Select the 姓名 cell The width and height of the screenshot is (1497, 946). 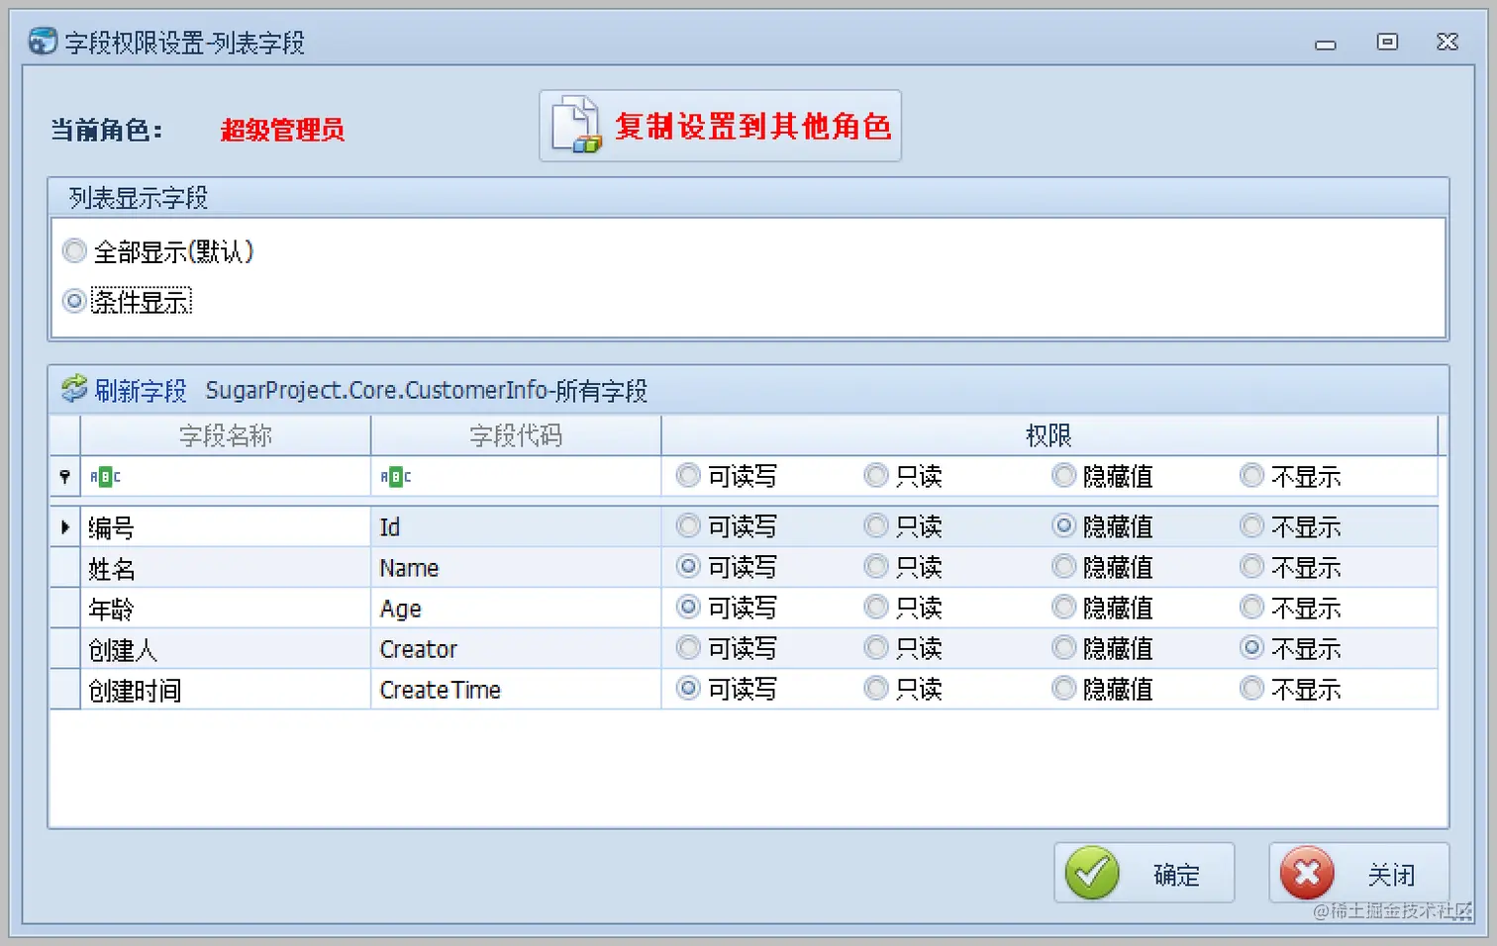tap(226, 567)
